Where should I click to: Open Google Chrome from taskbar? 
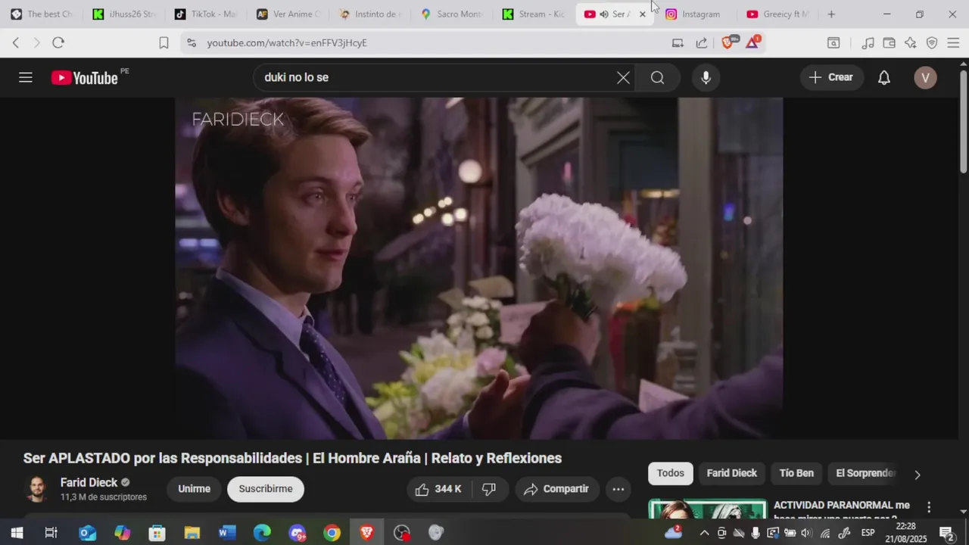tap(332, 533)
